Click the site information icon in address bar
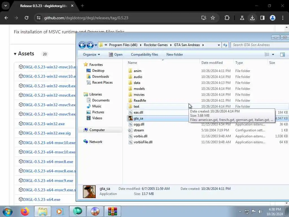 click(38, 18)
